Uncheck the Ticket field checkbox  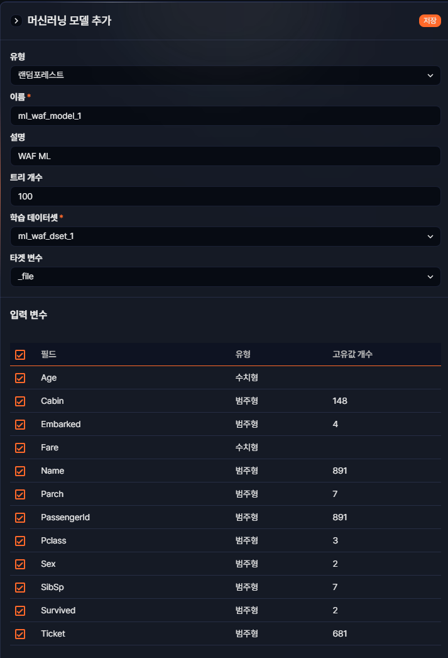pyautogui.click(x=19, y=633)
